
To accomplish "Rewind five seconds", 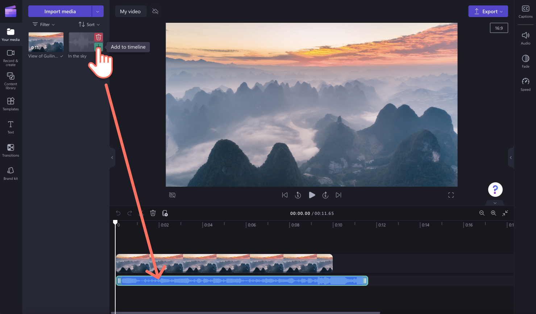I will point(298,195).
